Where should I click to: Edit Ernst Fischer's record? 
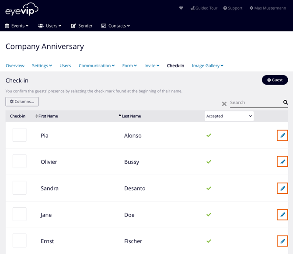coord(283,241)
